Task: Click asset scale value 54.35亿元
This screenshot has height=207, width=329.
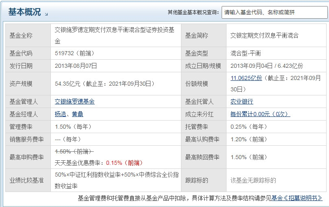Action: (x=68, y=84)
